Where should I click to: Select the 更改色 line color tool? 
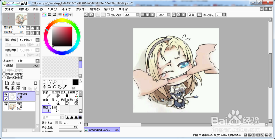click(74, 94)
